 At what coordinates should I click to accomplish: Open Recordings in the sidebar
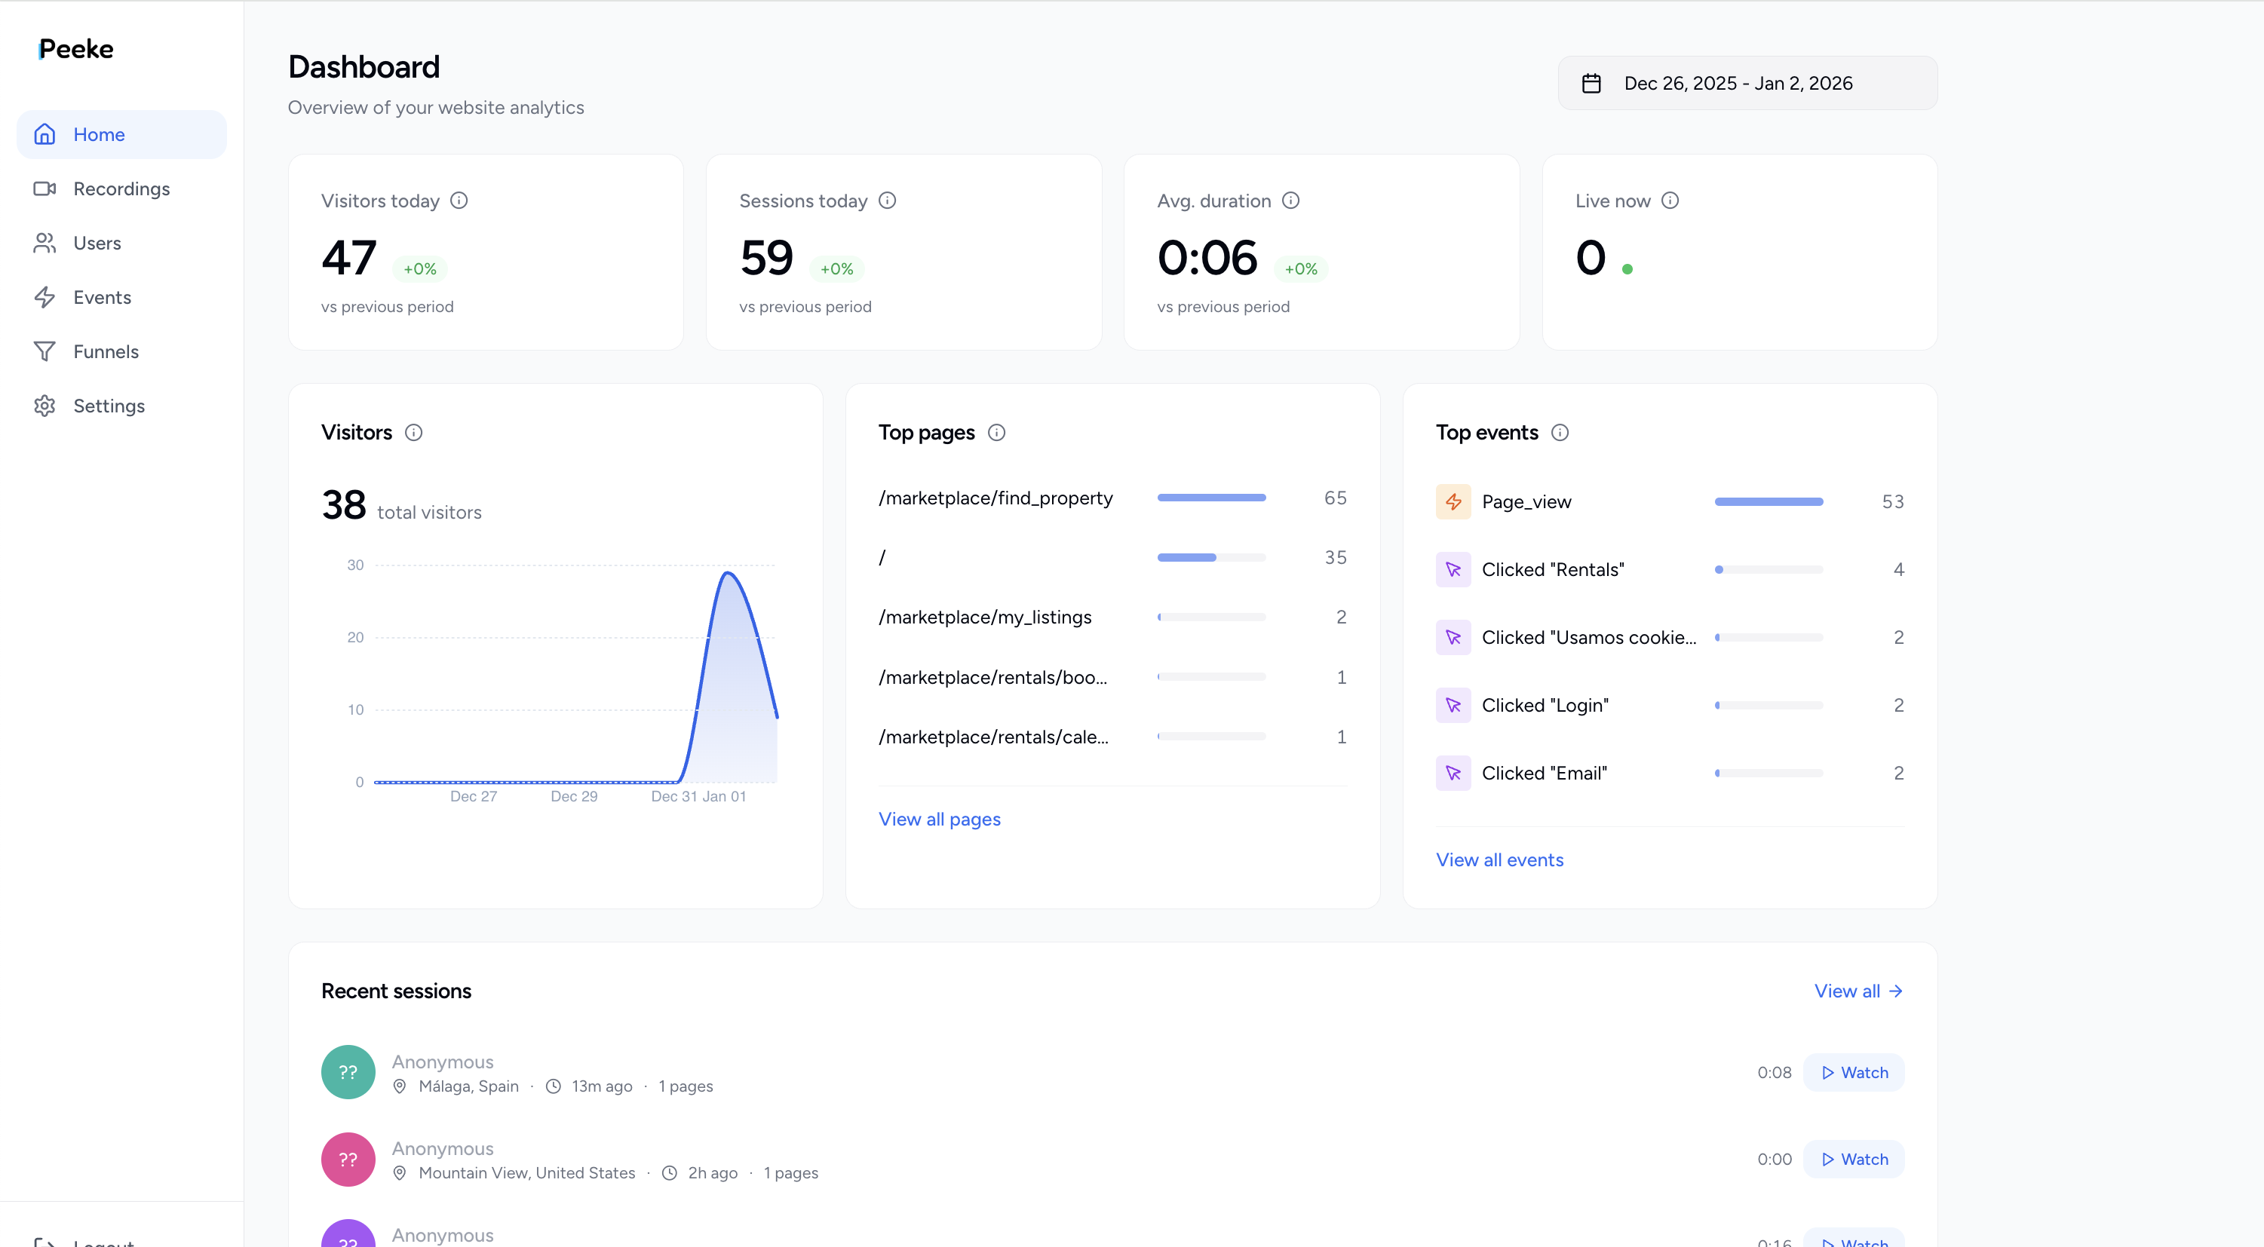coord(121,189)
